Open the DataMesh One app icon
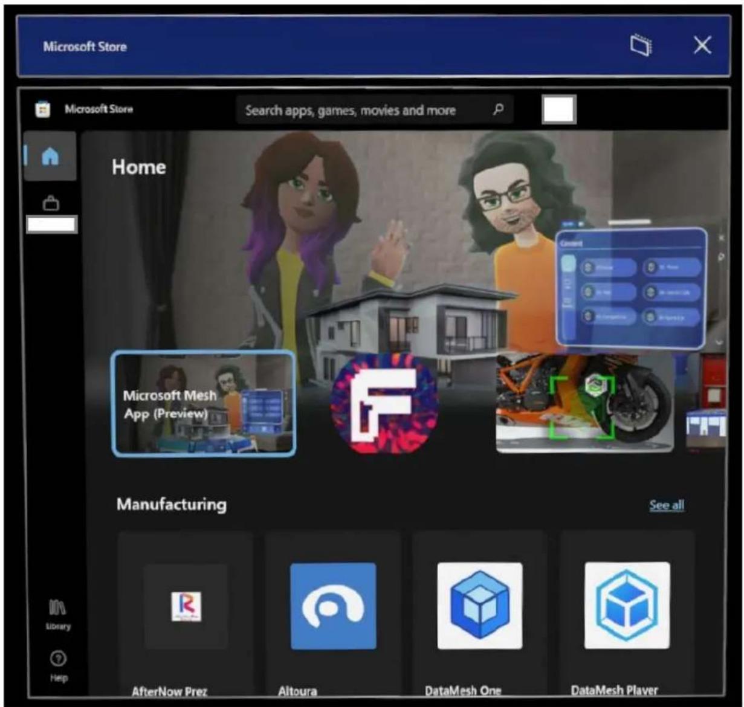This screenshot has width=744, height=707. pyautogui.click(x=480, y=605)
